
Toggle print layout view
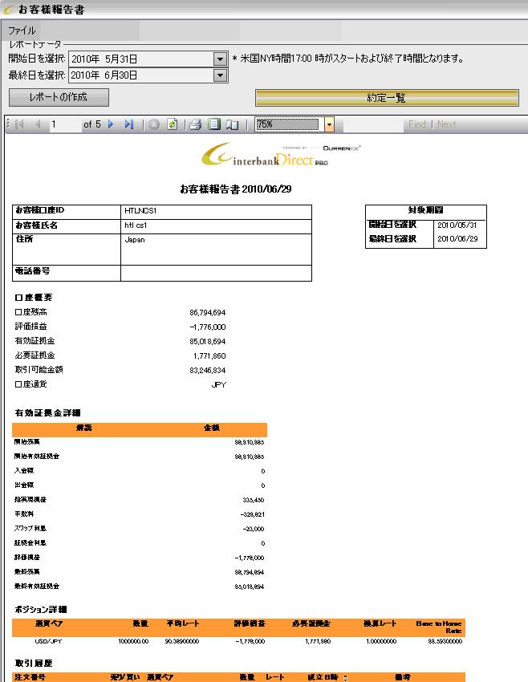pyautogui.click(x=214, y=124)
